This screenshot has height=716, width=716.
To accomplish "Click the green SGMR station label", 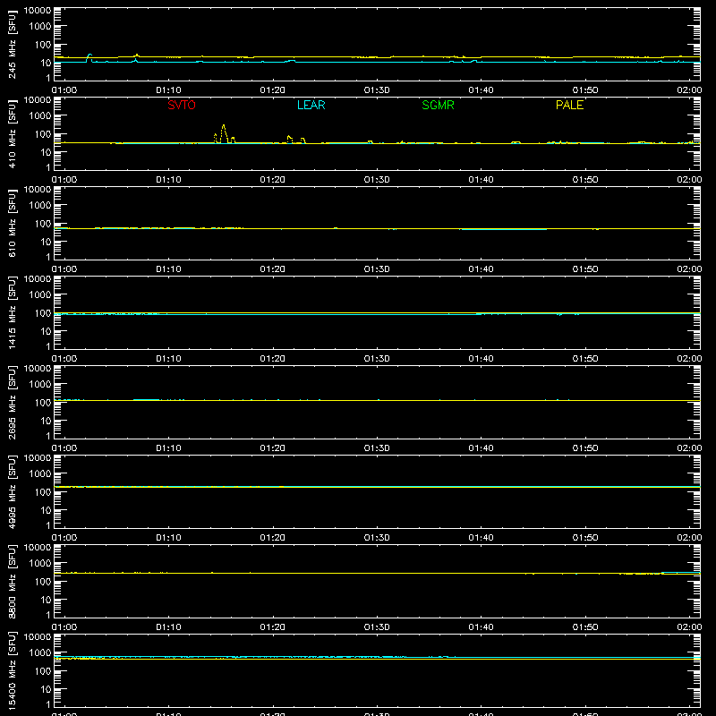I will pos(438,105).
